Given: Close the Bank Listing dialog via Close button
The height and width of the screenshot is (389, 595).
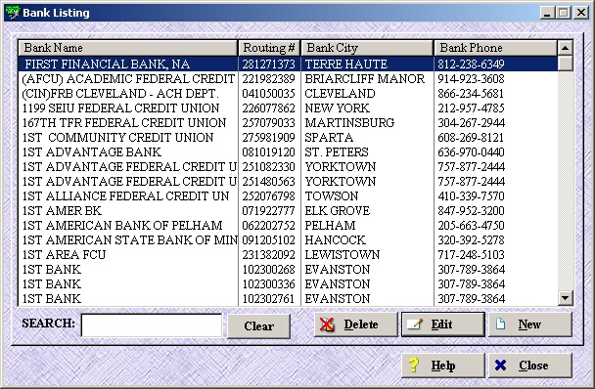Looking at the screenshot, I should [x=530, y=366].
